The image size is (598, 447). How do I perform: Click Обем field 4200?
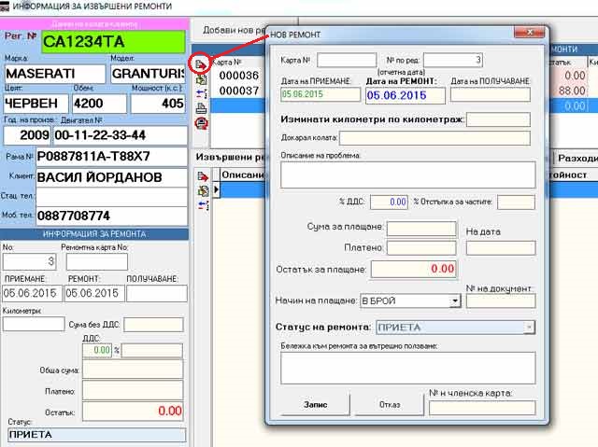pyautogui.click(x=100, y=104)
